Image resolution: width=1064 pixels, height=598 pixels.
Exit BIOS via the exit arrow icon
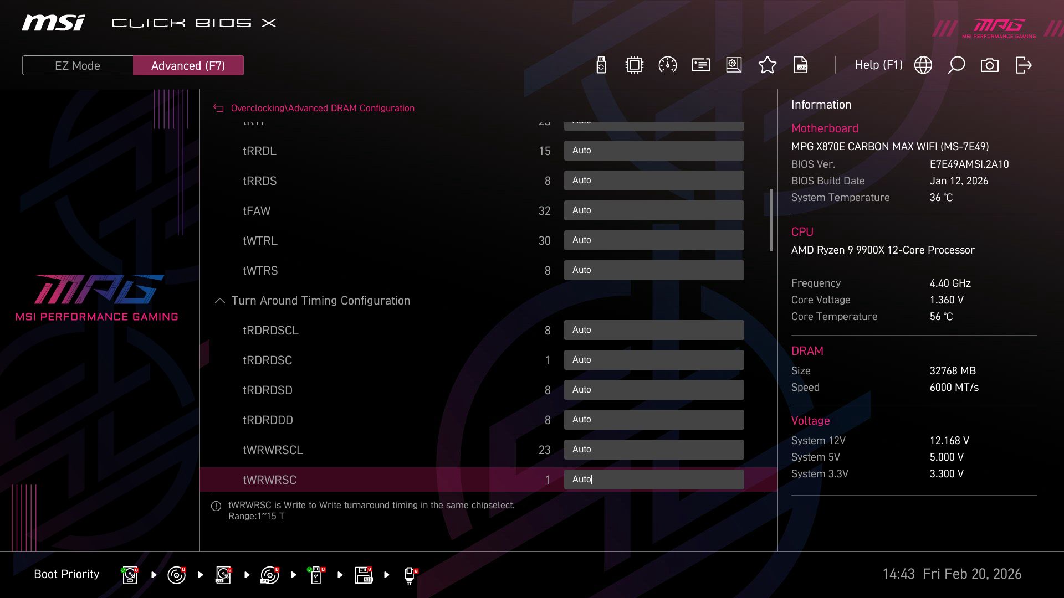click(1022, 65)
